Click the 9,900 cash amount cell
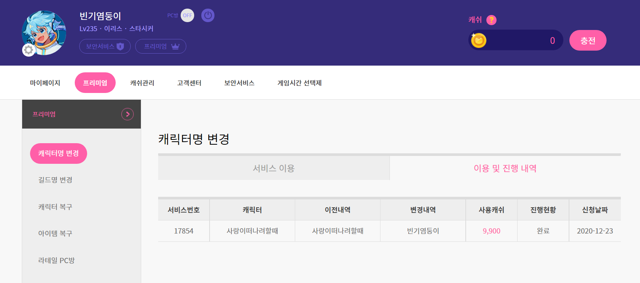 pyautogui.click(x=492, y=231)
